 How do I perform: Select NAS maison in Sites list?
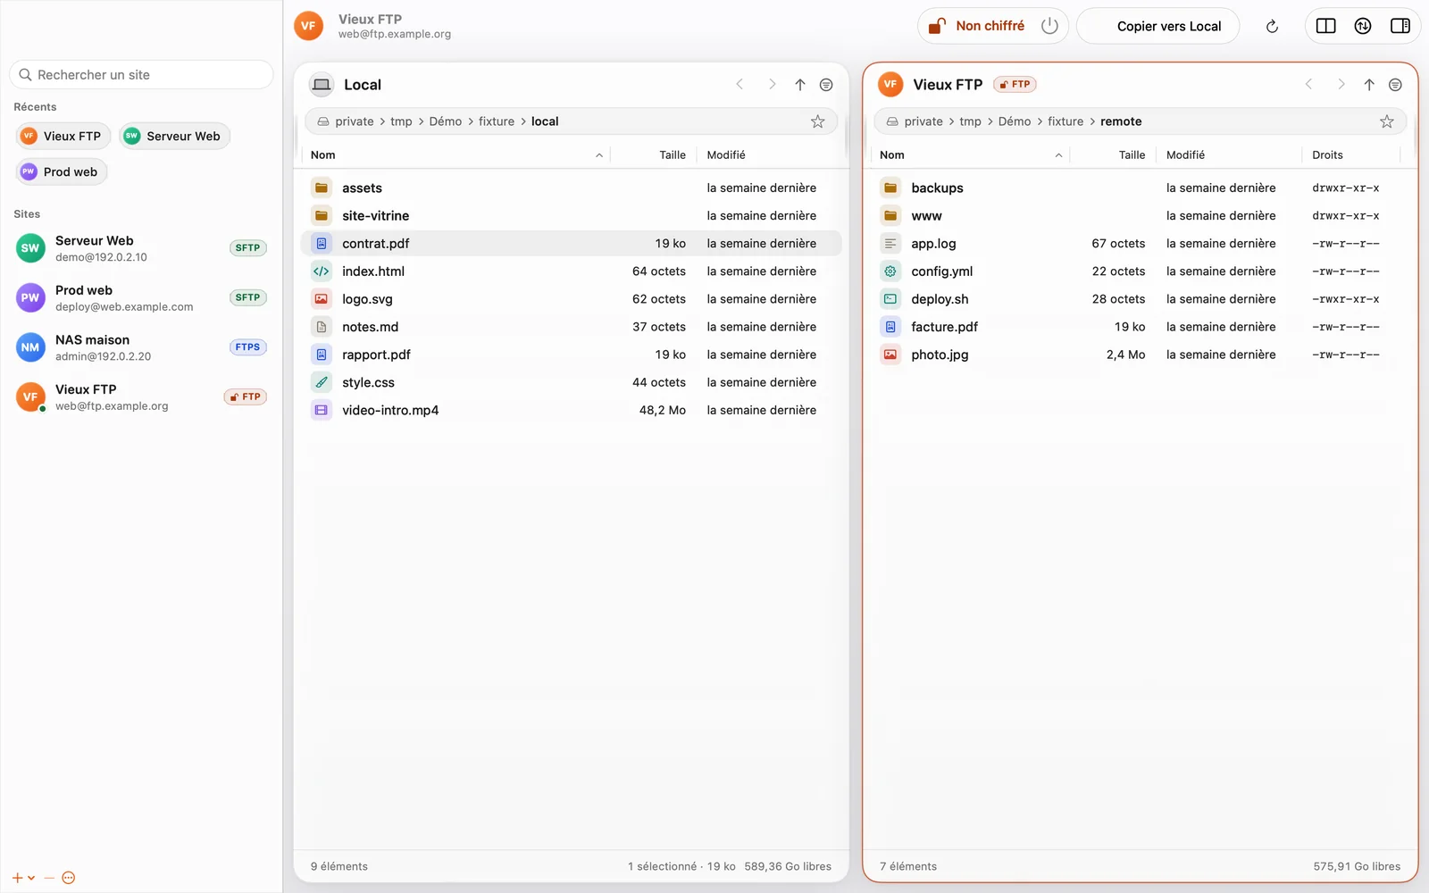point(141,347)
